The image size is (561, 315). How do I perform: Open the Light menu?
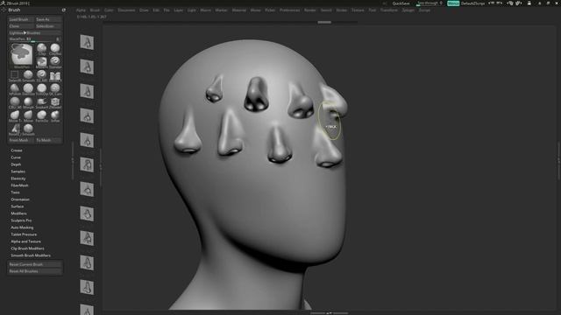tap(191, 10)
